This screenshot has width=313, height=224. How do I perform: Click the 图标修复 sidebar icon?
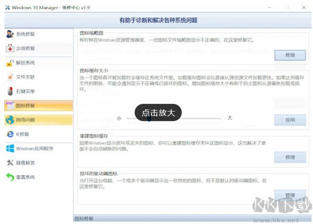coord(10,106)
